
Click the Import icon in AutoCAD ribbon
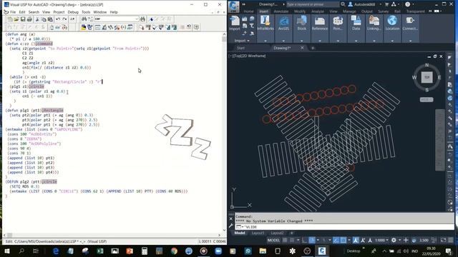tap(234, 24)
